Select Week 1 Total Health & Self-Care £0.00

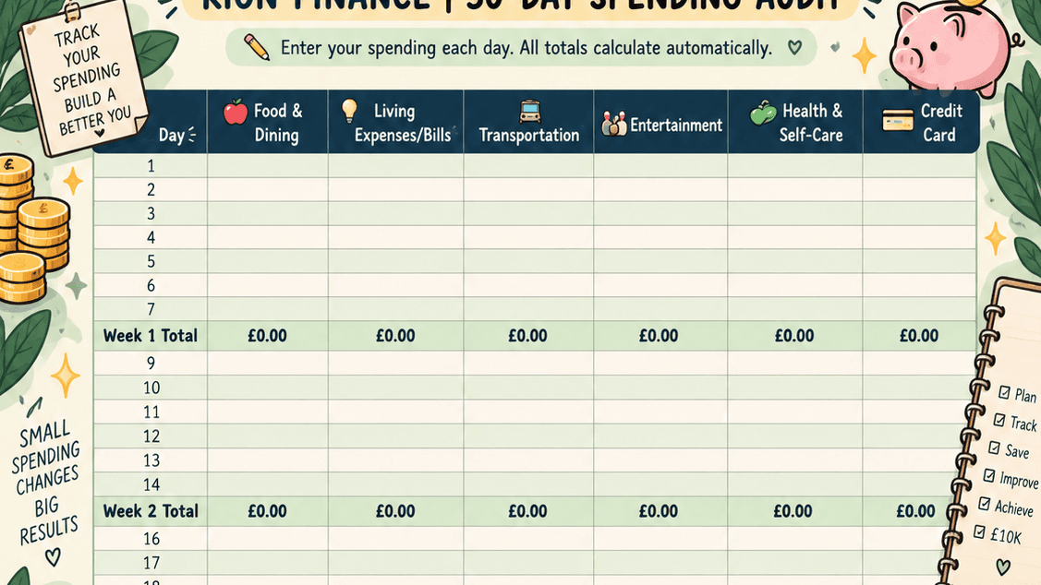coord(794,336)
